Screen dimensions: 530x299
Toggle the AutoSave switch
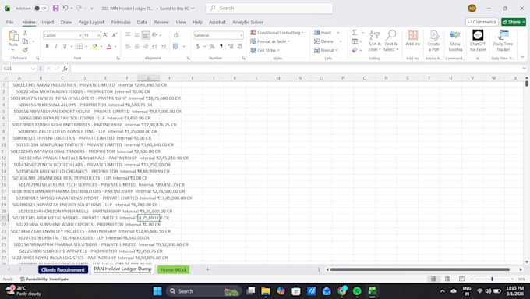pyautogui.click(x=41, y=8)
